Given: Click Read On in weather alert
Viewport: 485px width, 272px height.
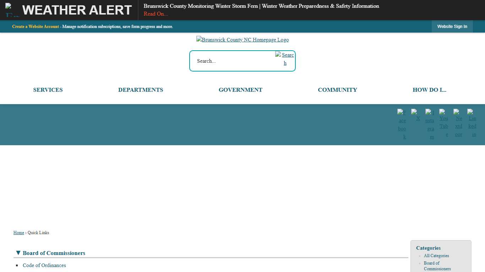Looking at the screenshot, I should (156, 14).
